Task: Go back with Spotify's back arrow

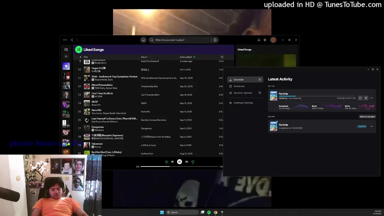Action: pos(72,40)
